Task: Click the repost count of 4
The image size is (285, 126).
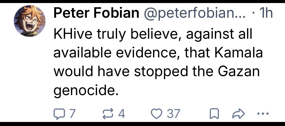Action: (122, 114)
